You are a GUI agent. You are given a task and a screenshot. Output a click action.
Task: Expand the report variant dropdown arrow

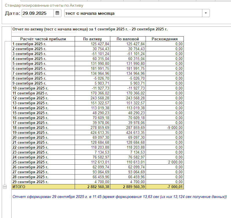point(206,13)
